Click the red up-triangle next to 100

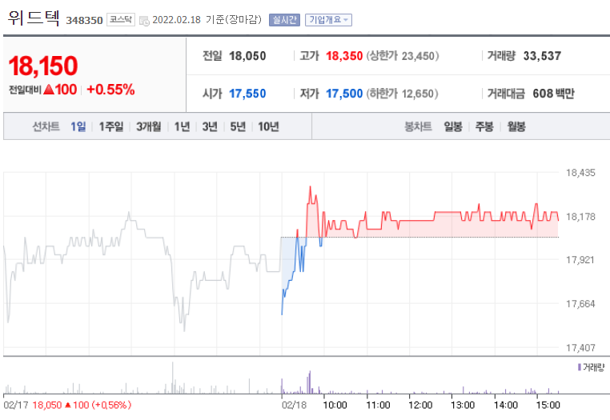click(x=49, y=90)
